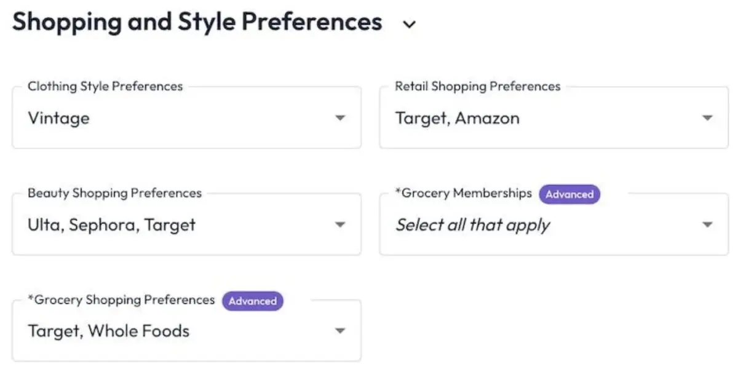
Task: Click the Advanced badge on Grocery Memberships
Action: click(x=569, y=194)
